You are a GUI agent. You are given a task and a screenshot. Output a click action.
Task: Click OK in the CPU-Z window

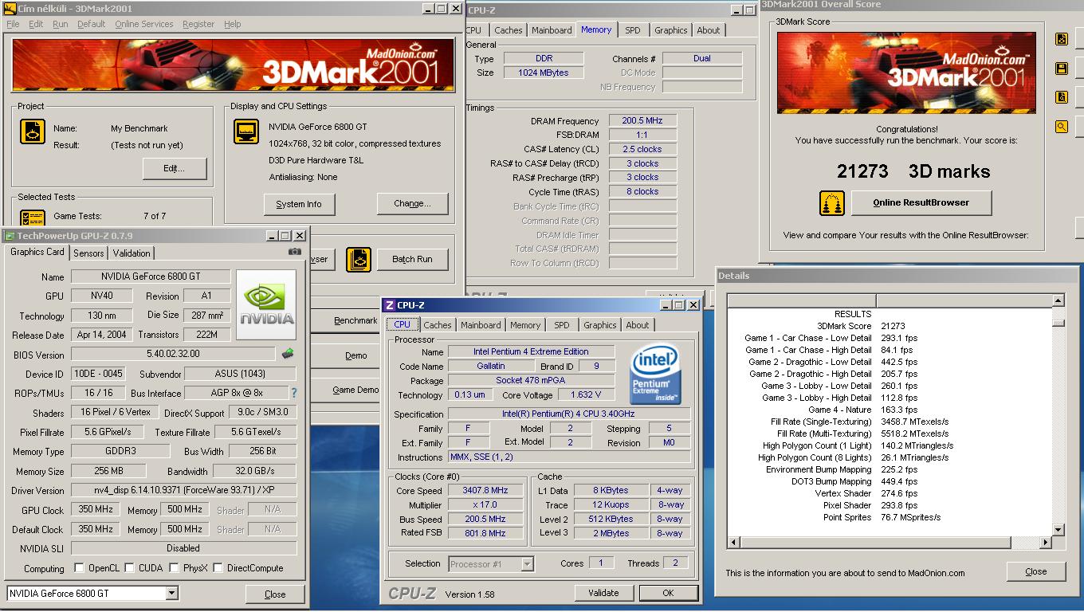pyautogui.click(x=668, y=593)
